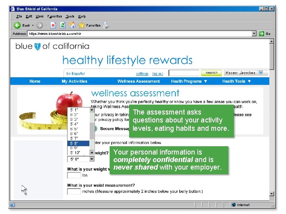Viewport: 286px width, 214px height.
Task: Open the Forward history dropdown arrow
Action: point(46,25)
